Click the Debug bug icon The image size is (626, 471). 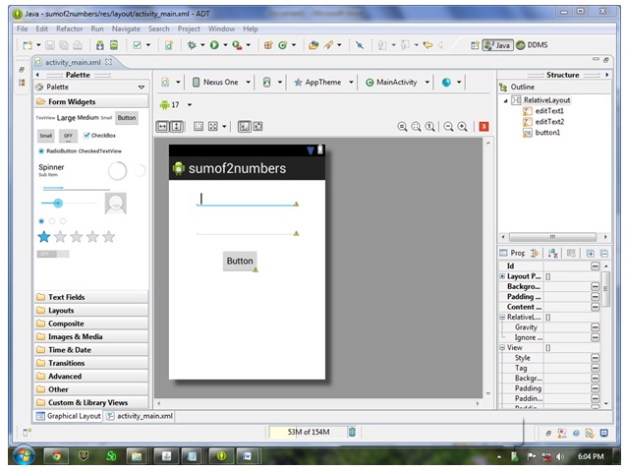192,45
